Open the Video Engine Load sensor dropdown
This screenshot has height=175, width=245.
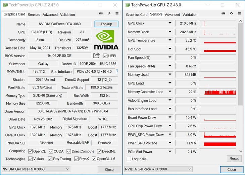[170, 100]
